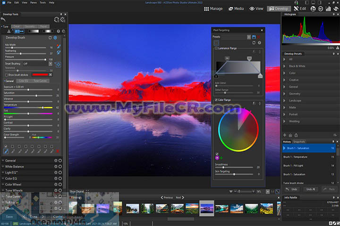The width and height of the screenshot is (340, 226).
Task: Expand the Black & White presets
Action: [x=284, y=66]
